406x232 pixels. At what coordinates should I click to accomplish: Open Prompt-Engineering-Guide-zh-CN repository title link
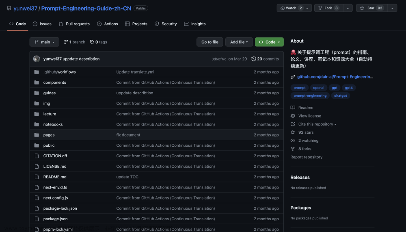[86, 8]
